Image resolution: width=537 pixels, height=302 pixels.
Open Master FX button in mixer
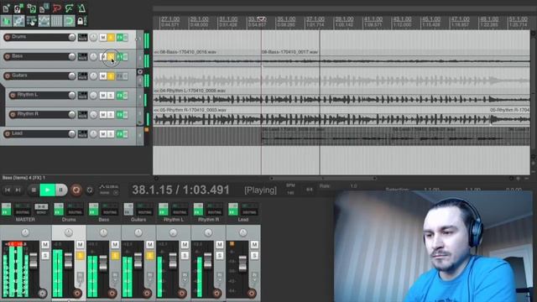pyautogui.click(x=6, y=209)
